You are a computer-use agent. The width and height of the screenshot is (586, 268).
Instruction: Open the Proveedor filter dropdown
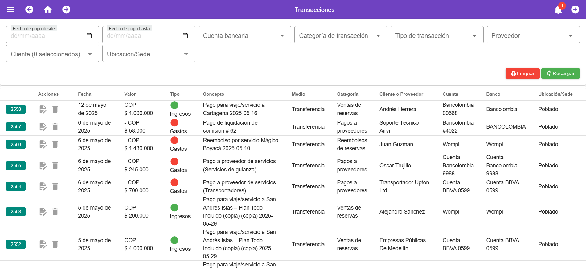click(533, 36)
